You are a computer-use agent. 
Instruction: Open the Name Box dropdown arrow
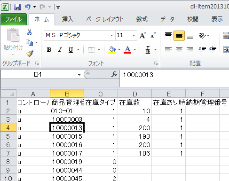click(x=79, y=75)
